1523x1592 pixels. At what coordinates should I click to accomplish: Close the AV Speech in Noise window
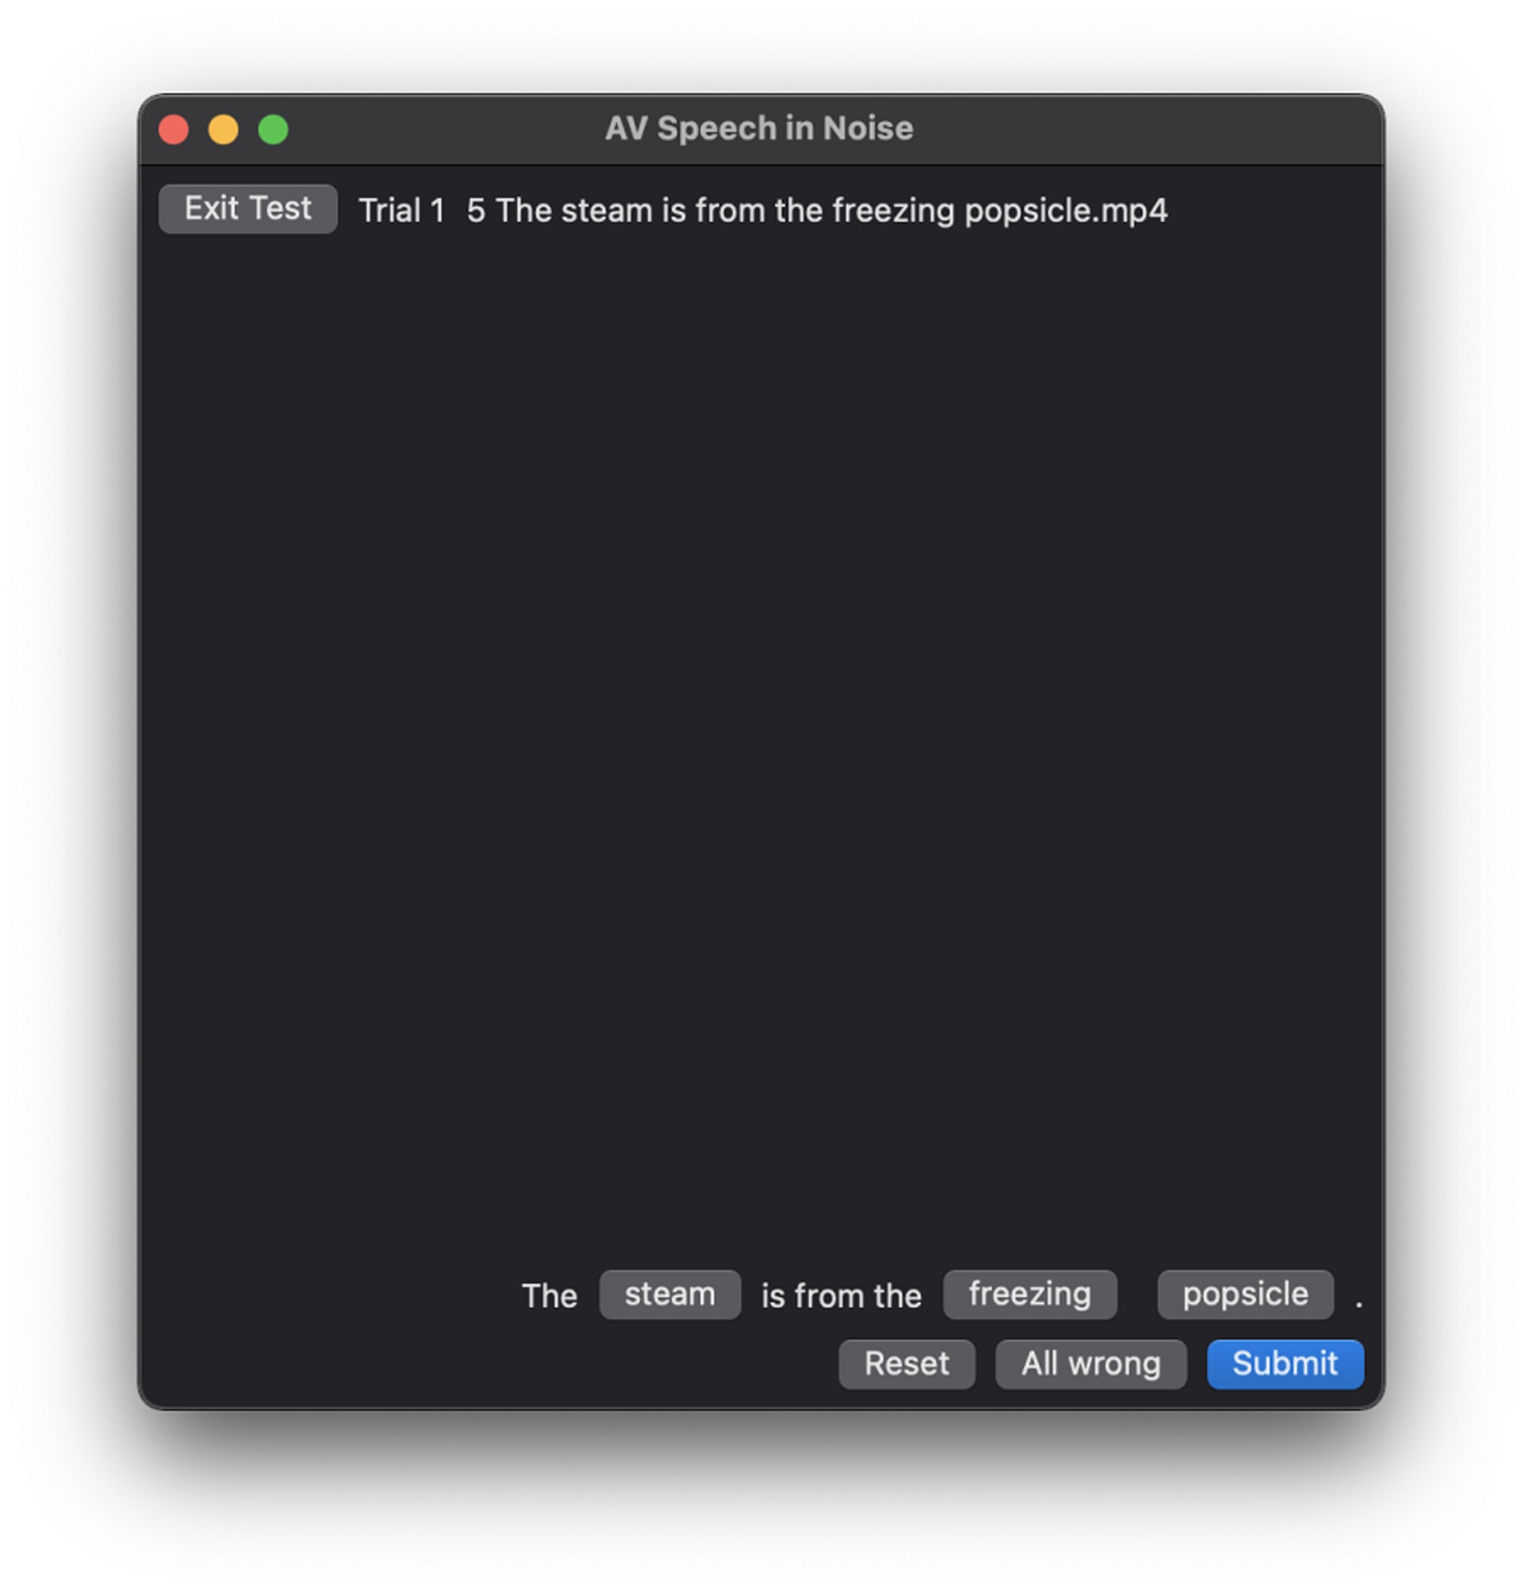[174, 129]
